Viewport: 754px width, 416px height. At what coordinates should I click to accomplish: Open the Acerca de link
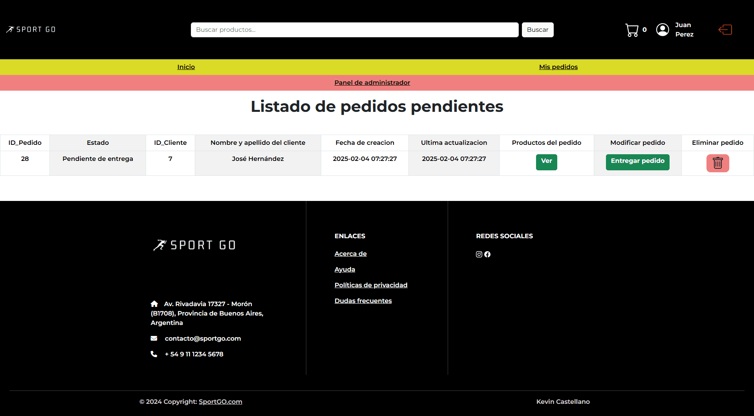(350, 254)
